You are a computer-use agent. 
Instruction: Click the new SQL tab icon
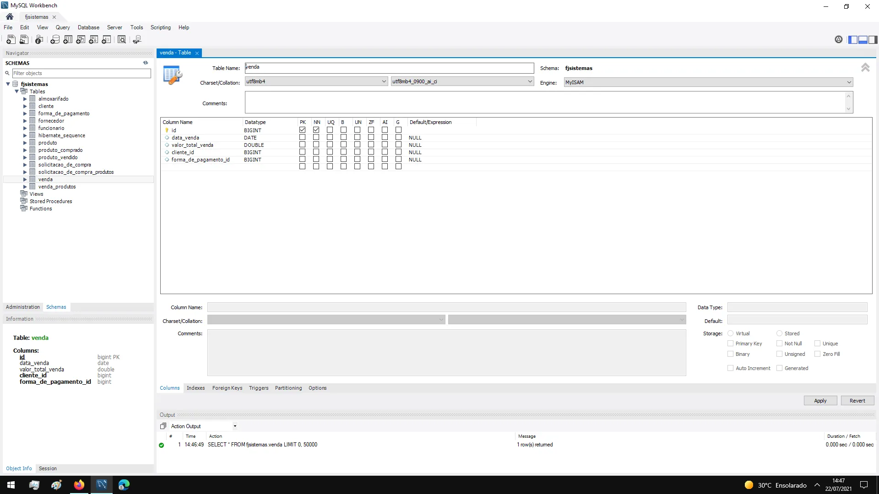(11, 40)
